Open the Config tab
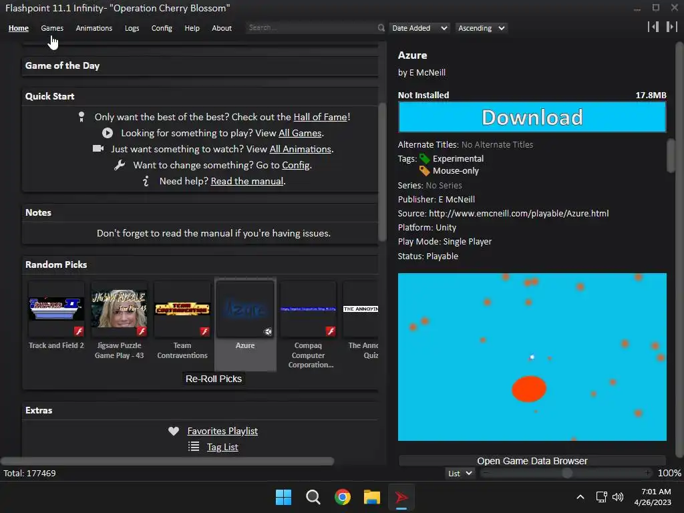The width and height of the screenshot is (684, 513). (162, 28)
